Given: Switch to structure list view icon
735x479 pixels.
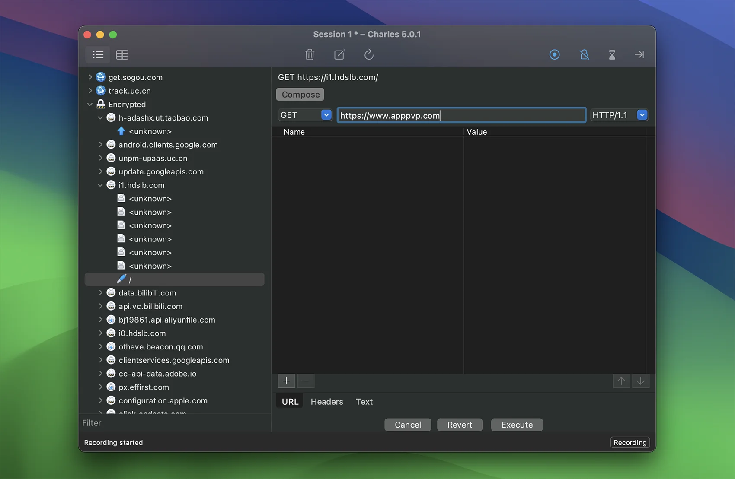Looking at the screenshot, I should coord(98,54).
